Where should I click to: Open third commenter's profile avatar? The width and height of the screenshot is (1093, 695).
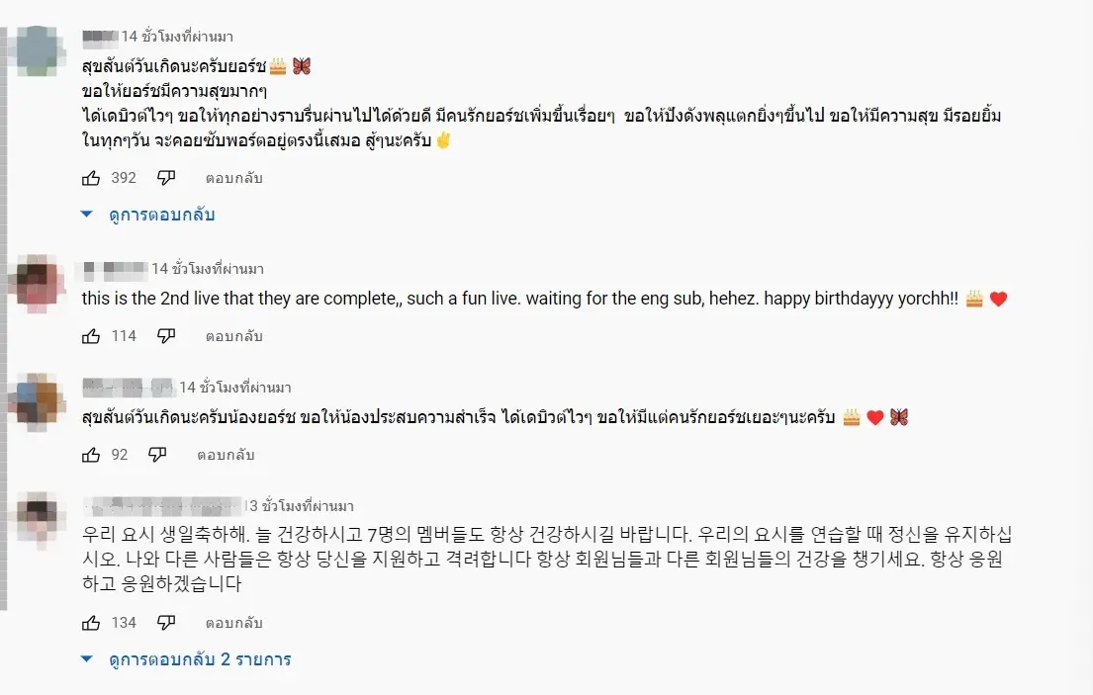(42, 403)
